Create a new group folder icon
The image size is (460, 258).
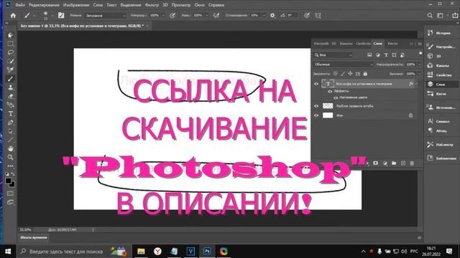point(394,163)
